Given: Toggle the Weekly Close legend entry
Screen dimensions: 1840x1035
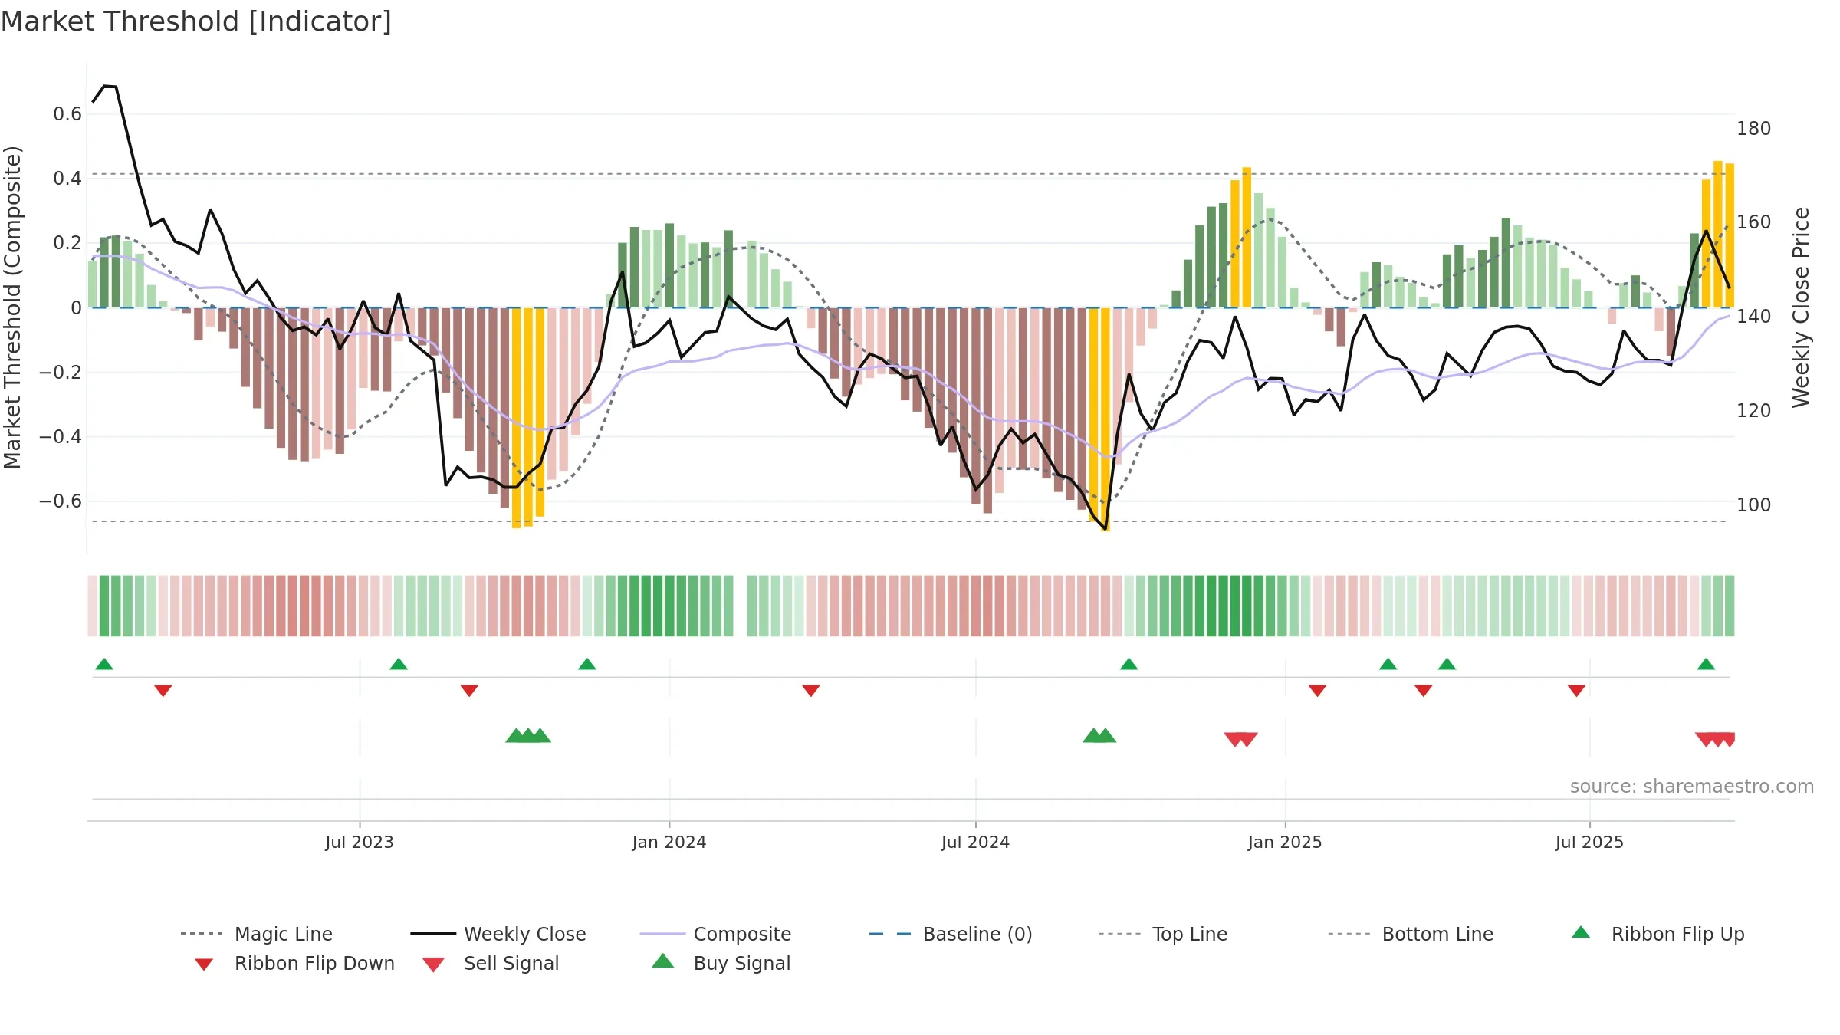Looking at the screenshot, I should pos(498,934).
